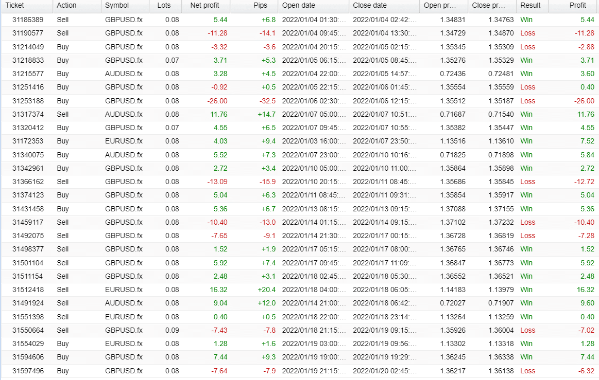Click EURUSD.fx symbol in ticket 31172353 row
The image size is (599, 380).
pyautogui.click(x=124, y=141)
